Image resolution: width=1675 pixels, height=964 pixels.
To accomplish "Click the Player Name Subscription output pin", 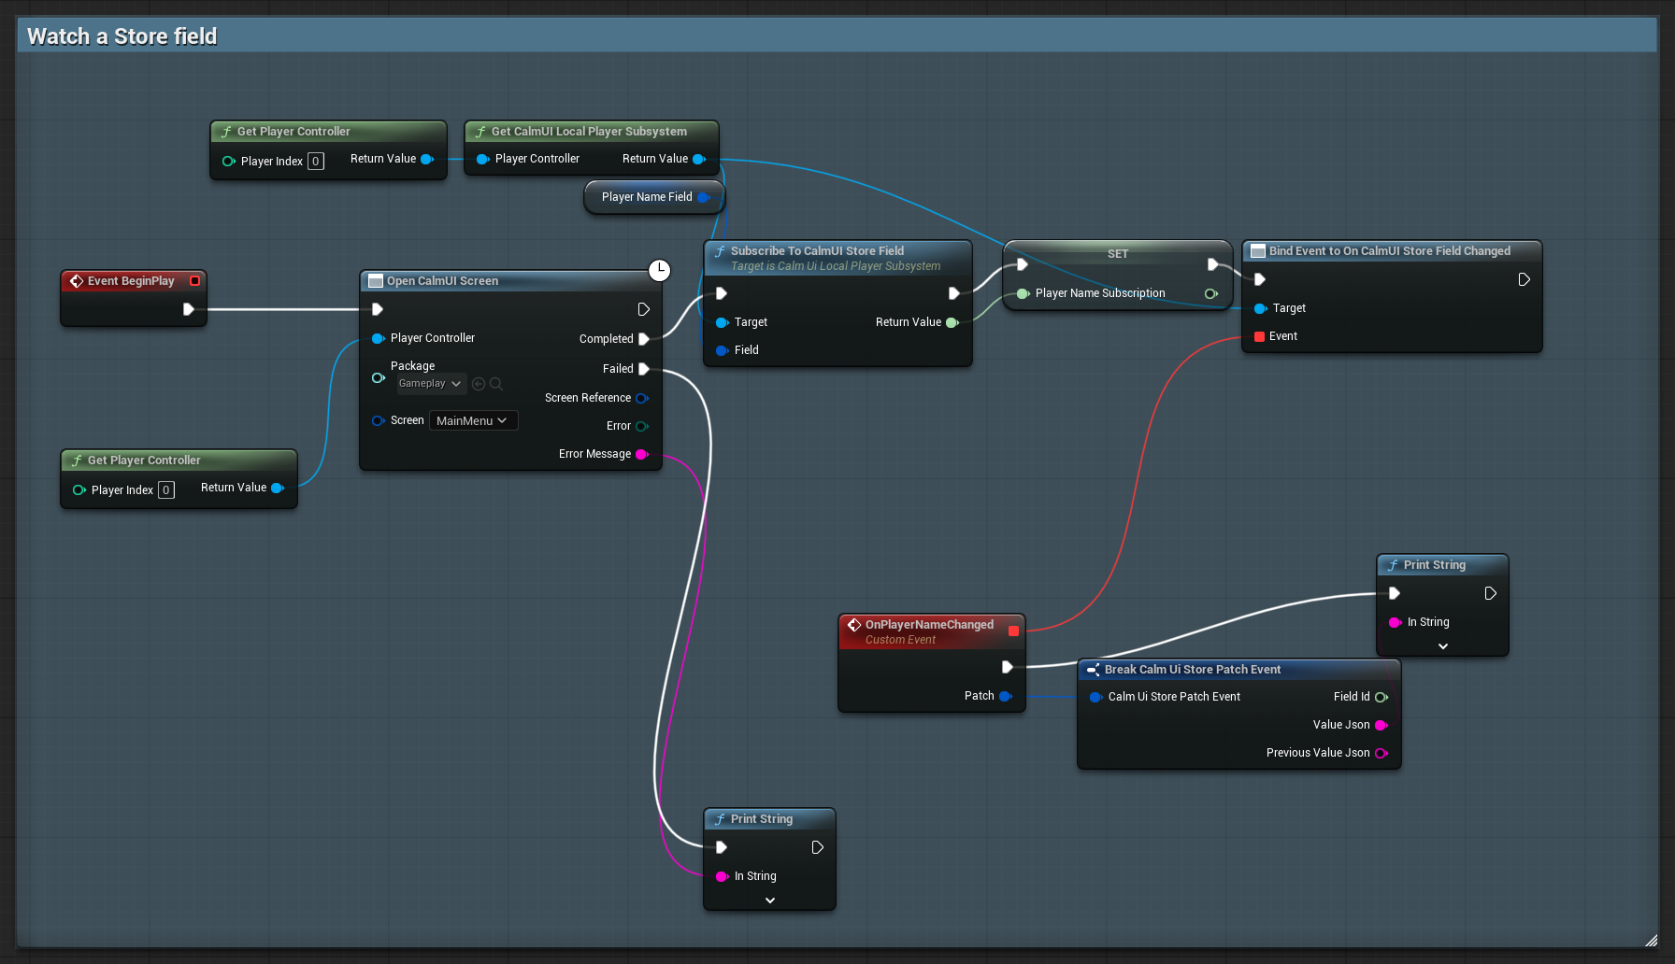I will (x=1211, y=293).
